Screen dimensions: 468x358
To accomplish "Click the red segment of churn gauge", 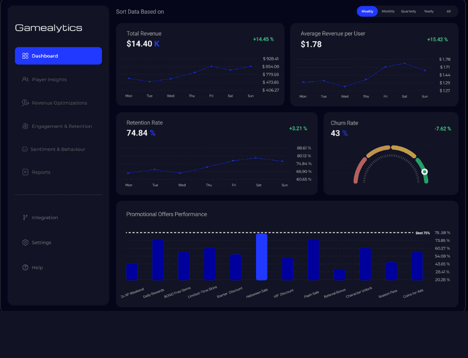I will (360, 171).
